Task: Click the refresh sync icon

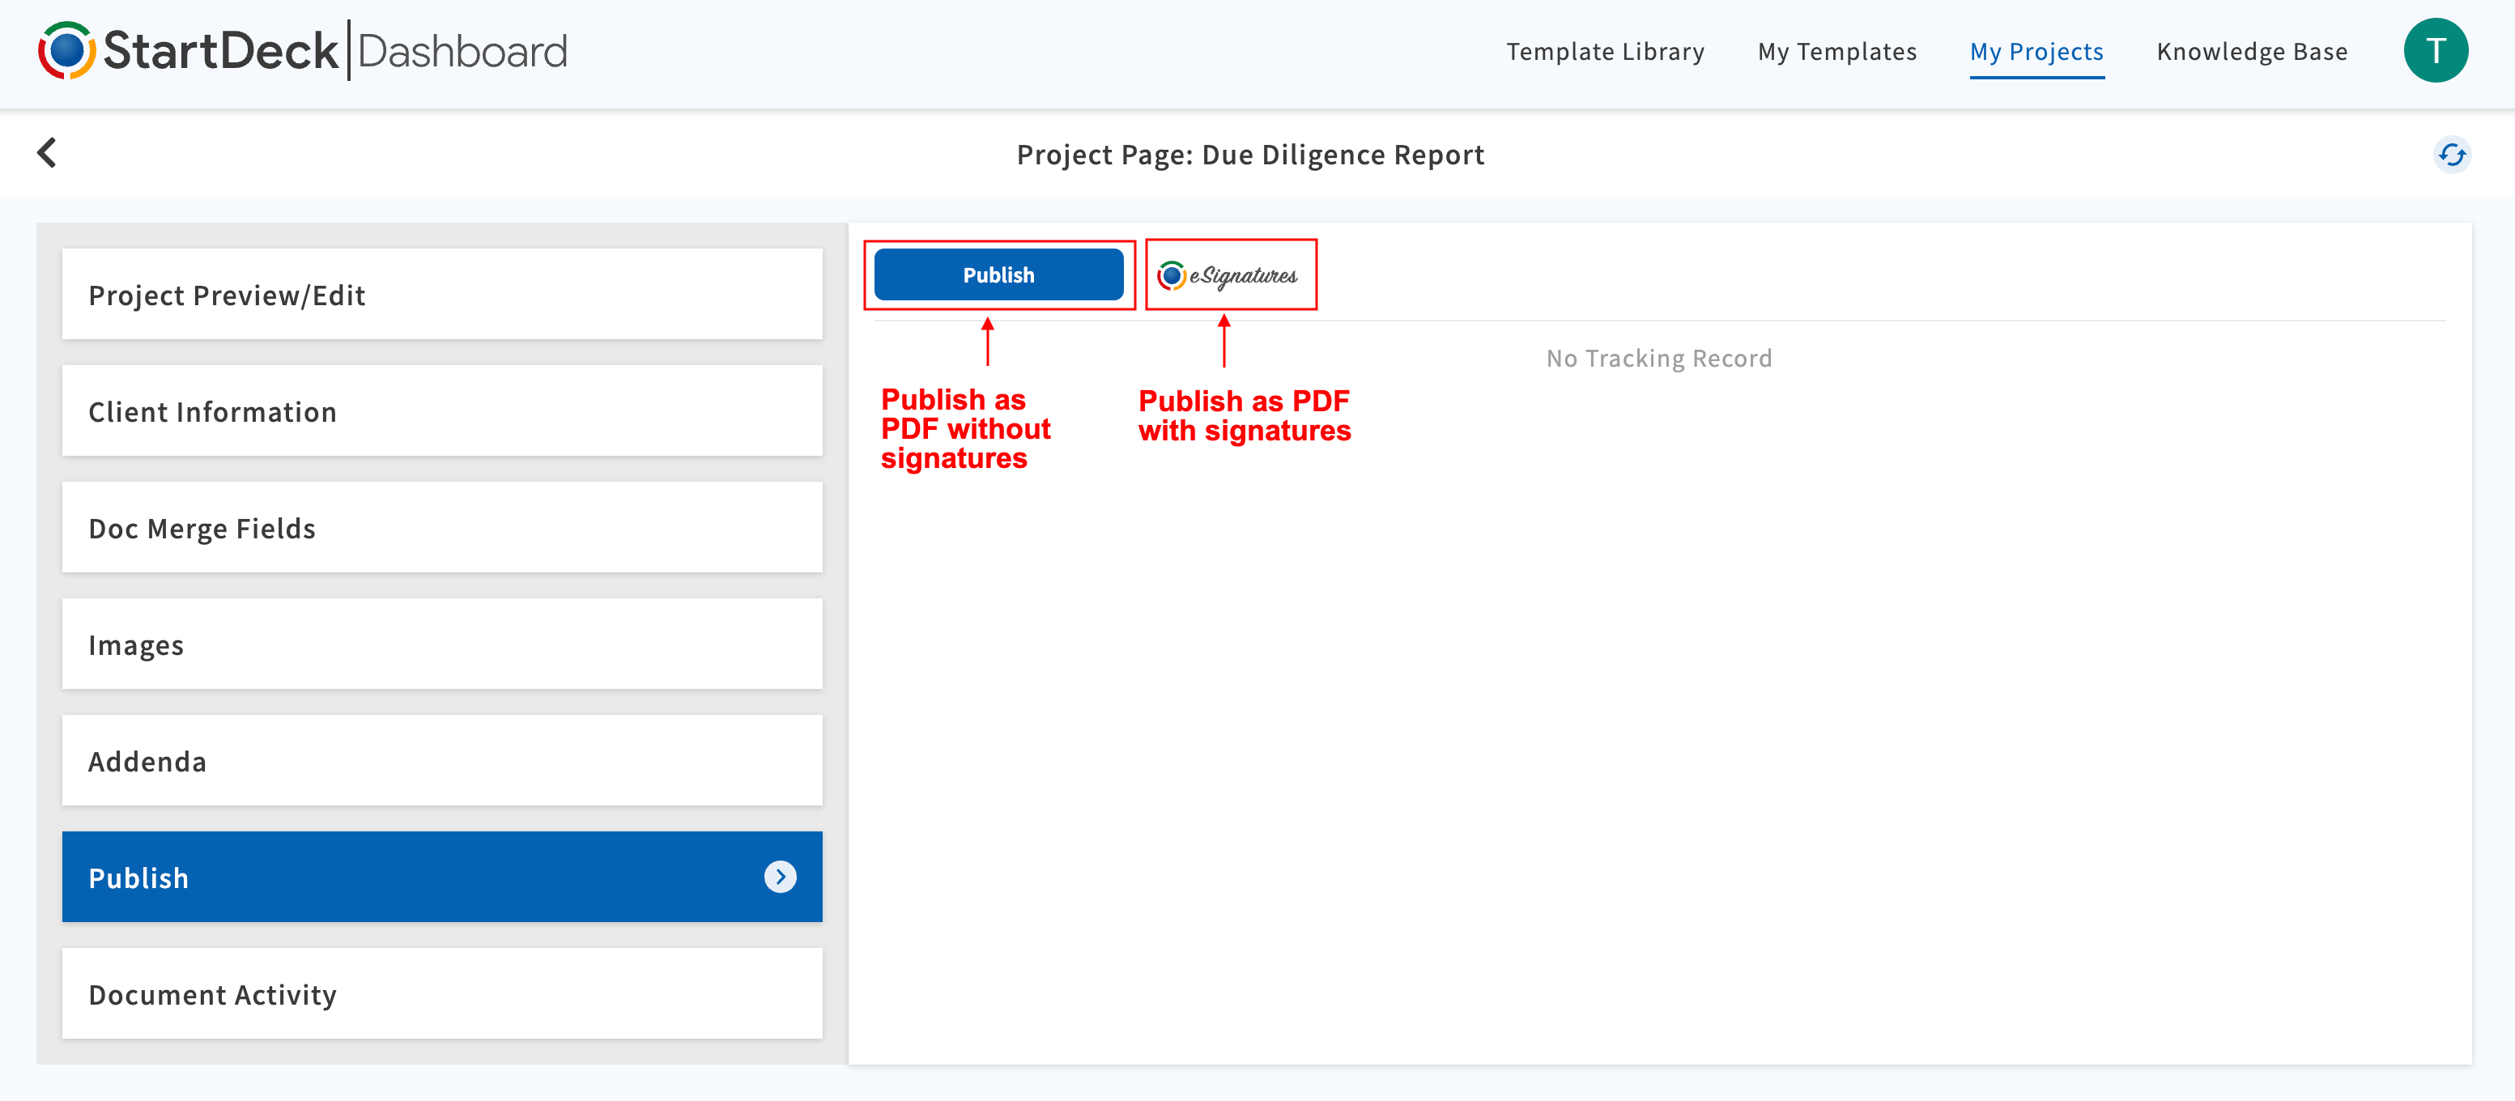Action: click(2450, 154)
